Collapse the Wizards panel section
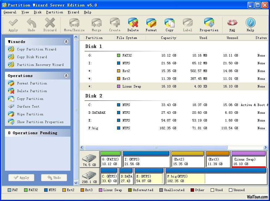This screenshot has width=270, height=201. pyautogui.click(x=66, y=42)
